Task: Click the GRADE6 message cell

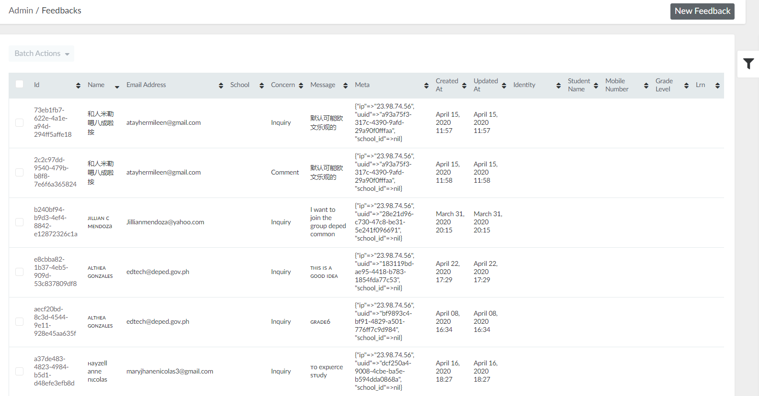Action: coord(320,322)
